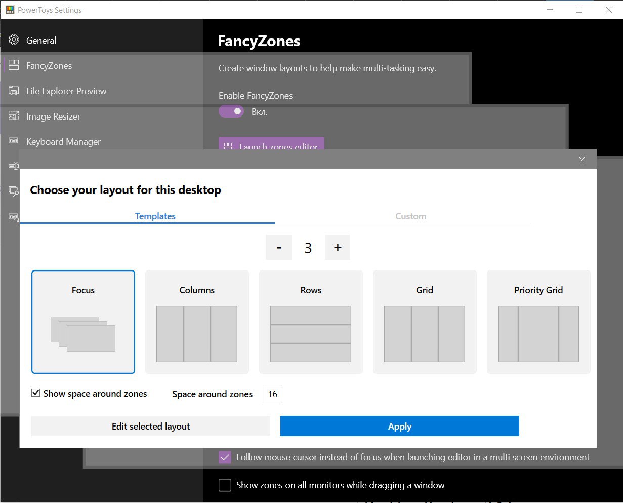Click Keyboard Manager label in sidebar
This screenshot has width=623, height=503.
[x=63, y=142]
